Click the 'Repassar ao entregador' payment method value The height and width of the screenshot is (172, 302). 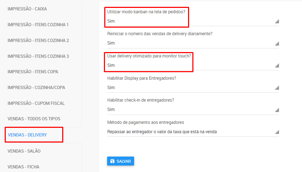[x=162, y=132]
